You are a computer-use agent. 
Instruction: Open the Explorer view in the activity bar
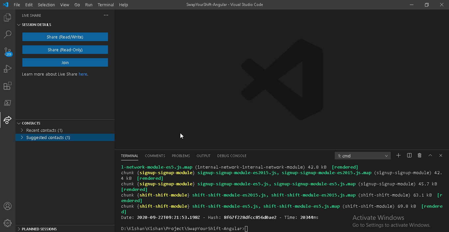(x=7, y=17)
